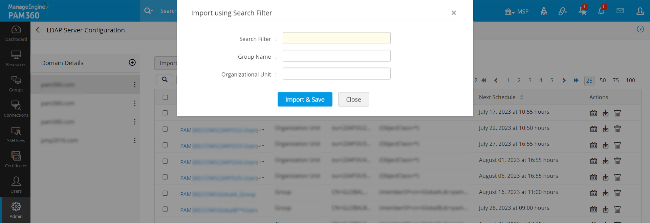650x223 pixels.
Task: Open the three-dot menu for first domain
Action: tap(135, 85)
